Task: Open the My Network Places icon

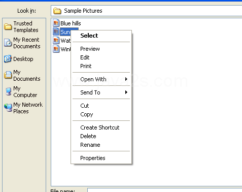Action: [8, 108]
